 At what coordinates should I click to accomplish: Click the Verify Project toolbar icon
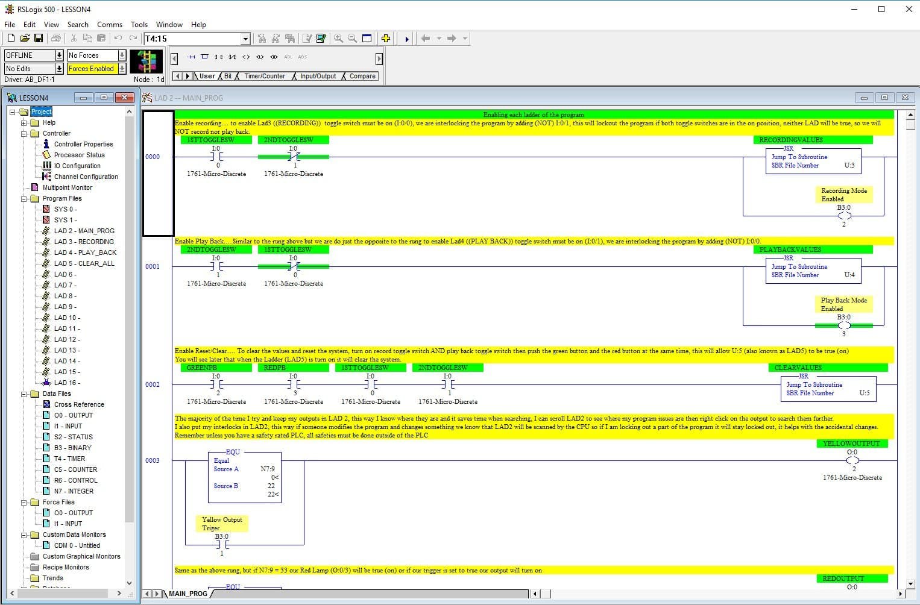pyautogui.click(x=321, y=38)
